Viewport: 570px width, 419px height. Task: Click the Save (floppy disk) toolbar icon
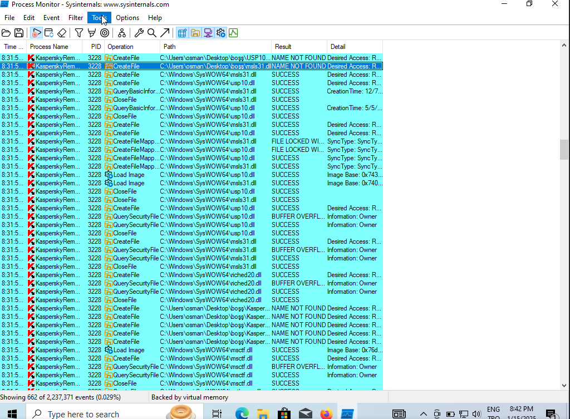pyautogui.click(x=19, y=33)
